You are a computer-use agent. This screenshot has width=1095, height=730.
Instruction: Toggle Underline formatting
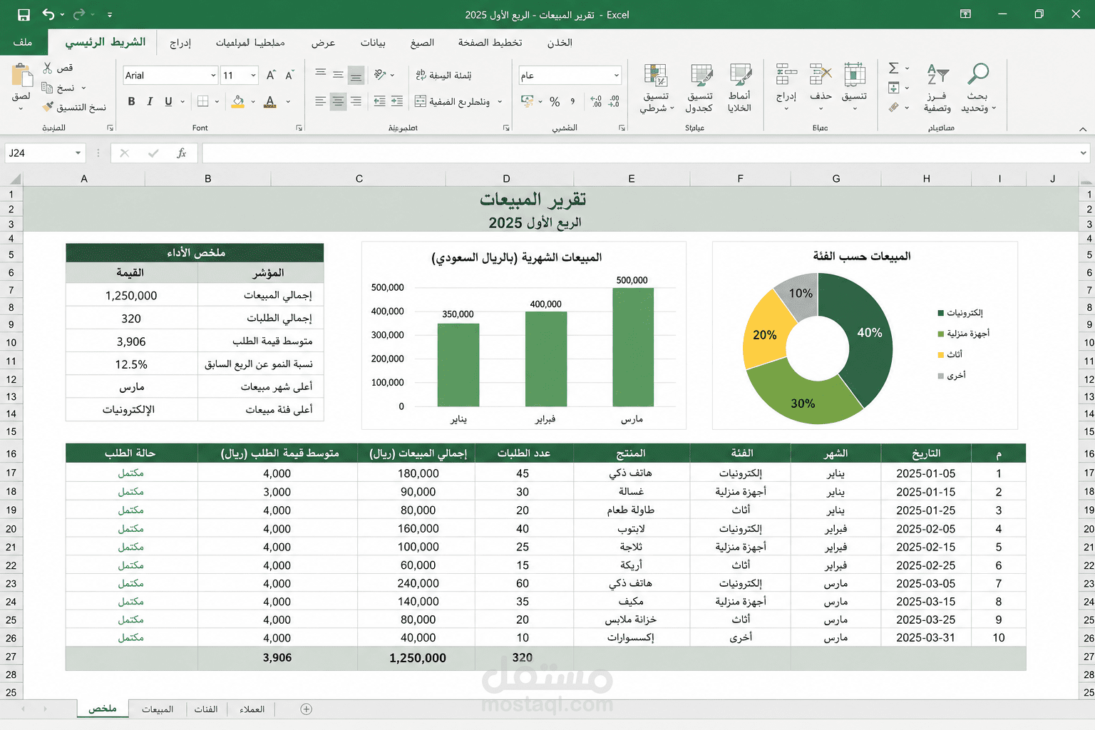point(168,101)
